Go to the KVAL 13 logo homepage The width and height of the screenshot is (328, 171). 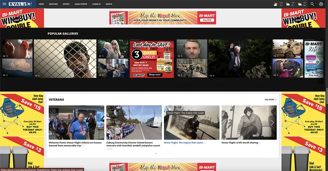(20, 4)
